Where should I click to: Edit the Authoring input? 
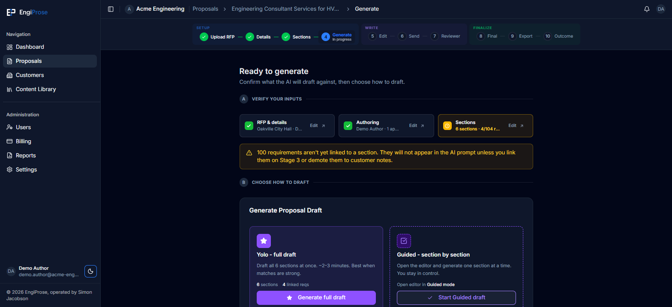[x=417, y=126]
